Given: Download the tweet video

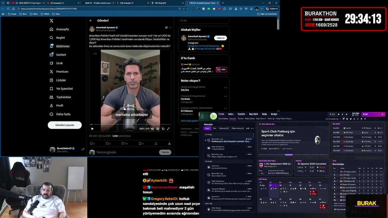Looking at the screenshot, I should pyautogui.click(x=169, y=144).
